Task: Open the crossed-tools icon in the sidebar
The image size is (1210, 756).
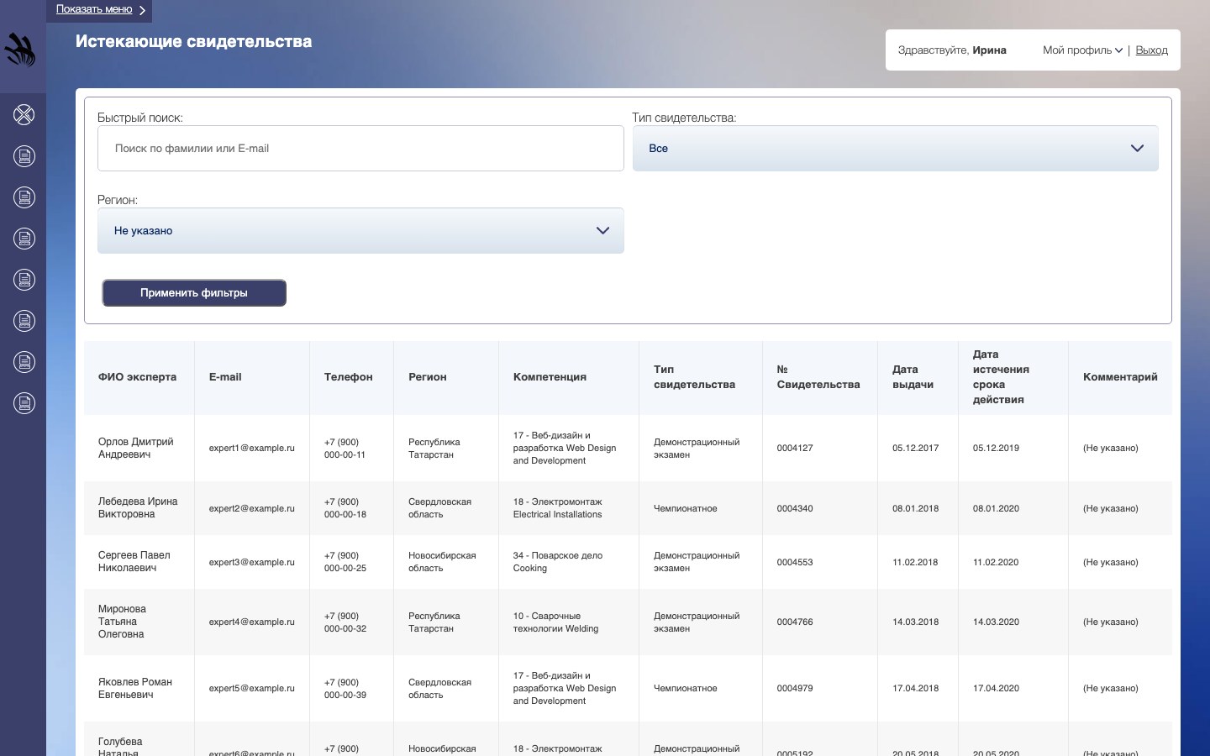Action: (24, 114)
